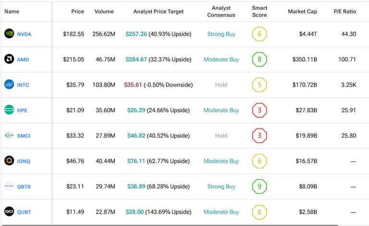
Task: Select NVDA's Strong Buy consensus
Action: coord(221,34)
